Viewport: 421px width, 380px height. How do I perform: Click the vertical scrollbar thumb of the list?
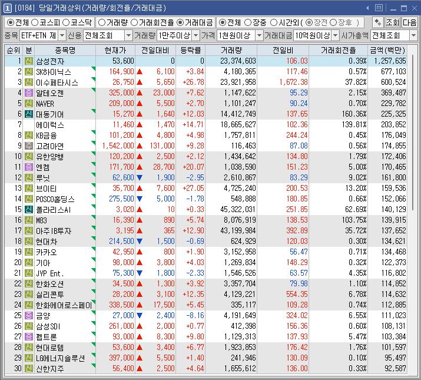pos(413,132)
